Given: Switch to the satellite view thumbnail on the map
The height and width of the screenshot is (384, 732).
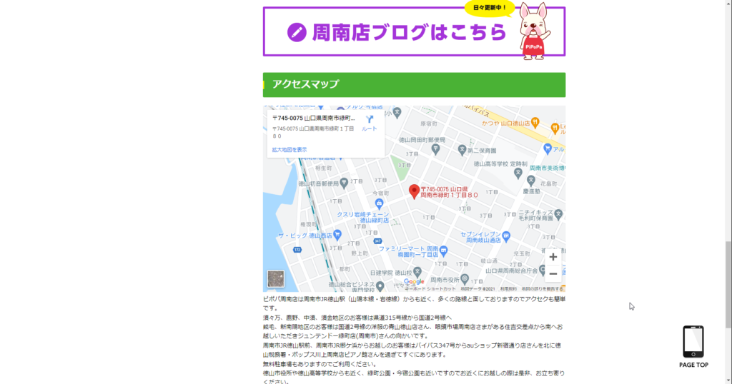Looking at the screenshot, I should coord(275,278).
